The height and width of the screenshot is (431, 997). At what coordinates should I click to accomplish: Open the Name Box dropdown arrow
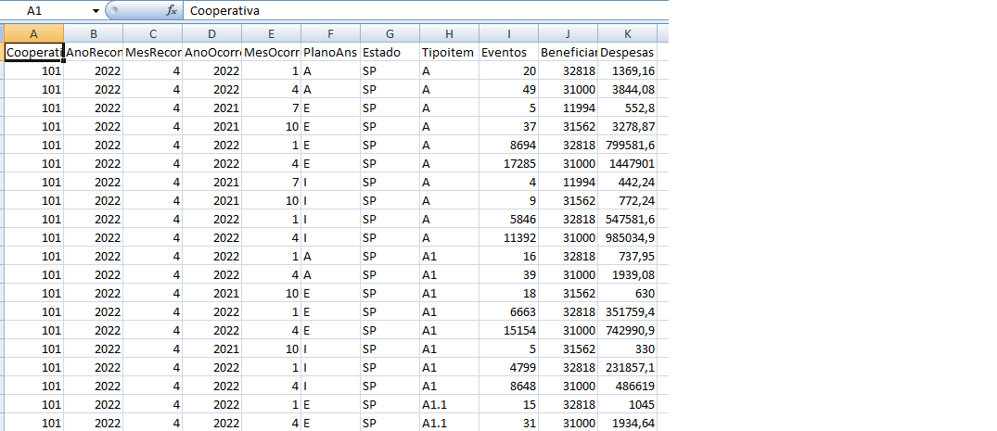pyautogui.click(x=96, y=10)
